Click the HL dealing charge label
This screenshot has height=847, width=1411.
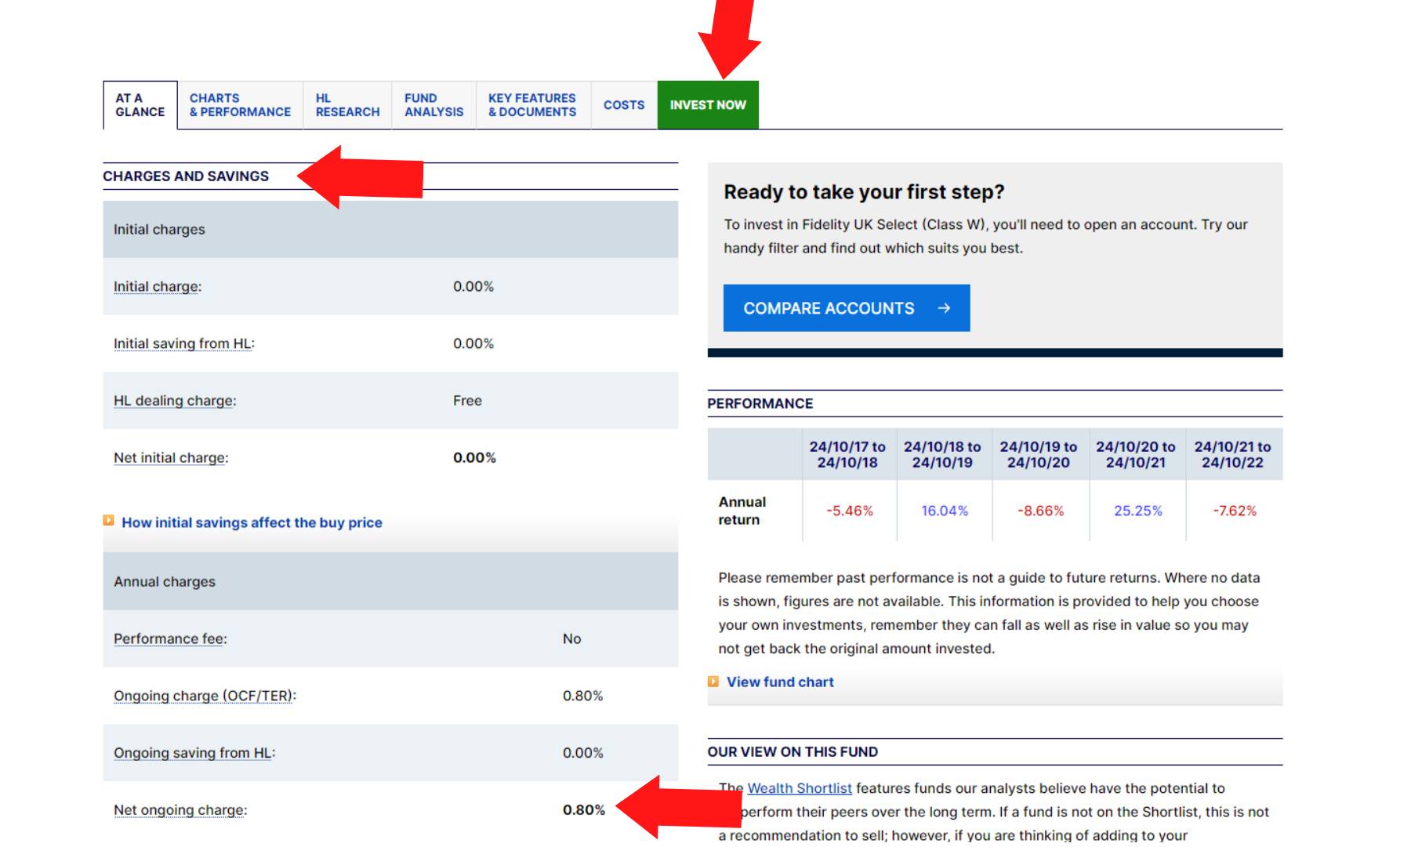(x=173, y=401)
